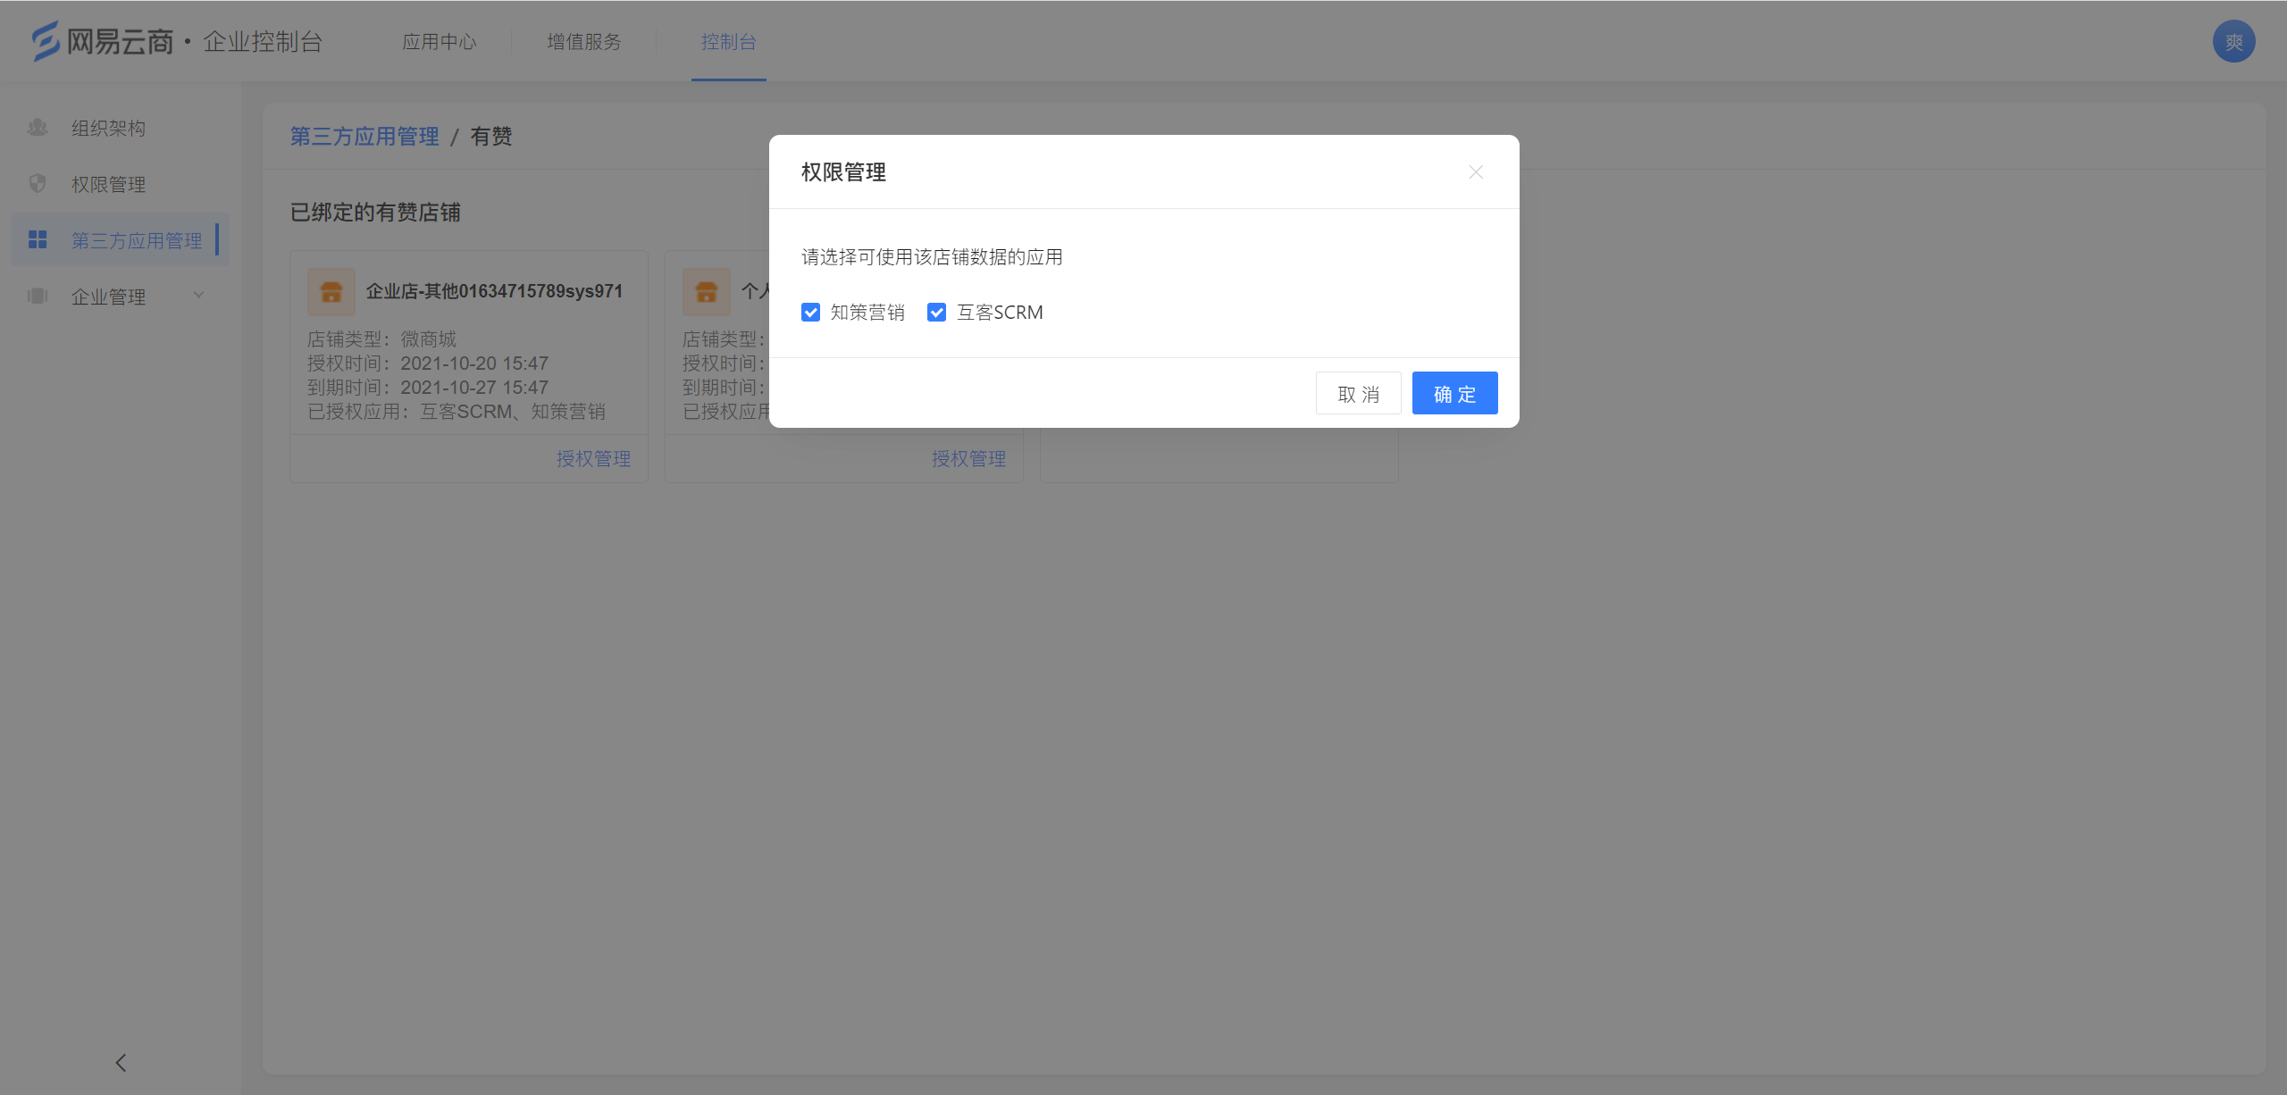2287x1095 pixels.
Task: Click the 组织架构 sidebar icon
Action: point(38,128)
